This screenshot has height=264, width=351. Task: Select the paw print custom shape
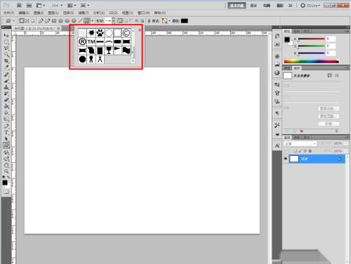[x=100, y=33]
